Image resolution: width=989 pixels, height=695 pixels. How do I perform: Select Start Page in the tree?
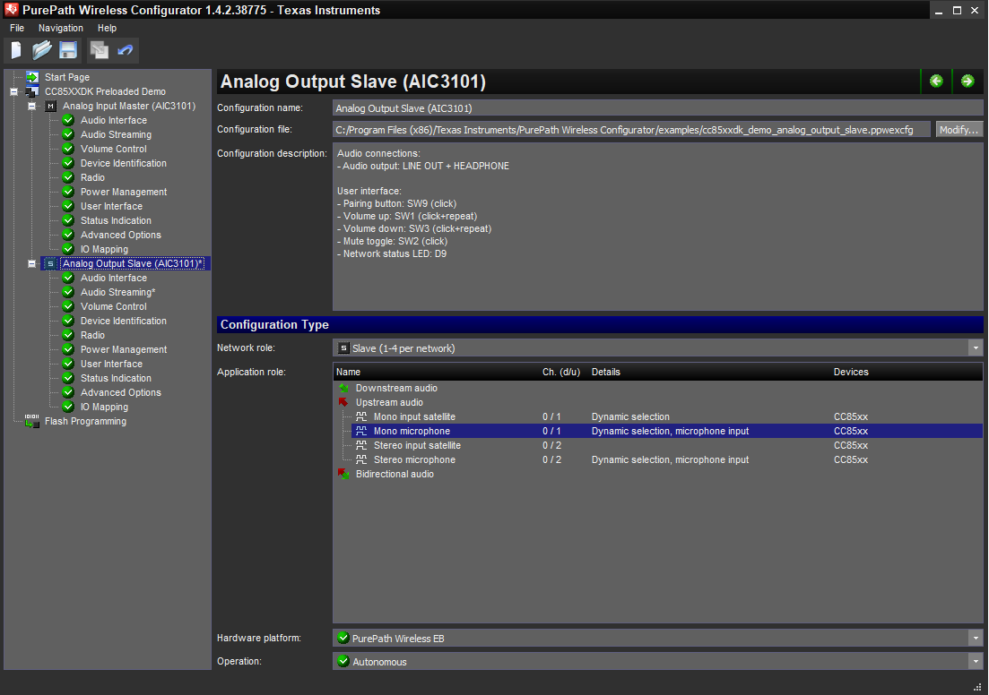(x=67, y=77)
